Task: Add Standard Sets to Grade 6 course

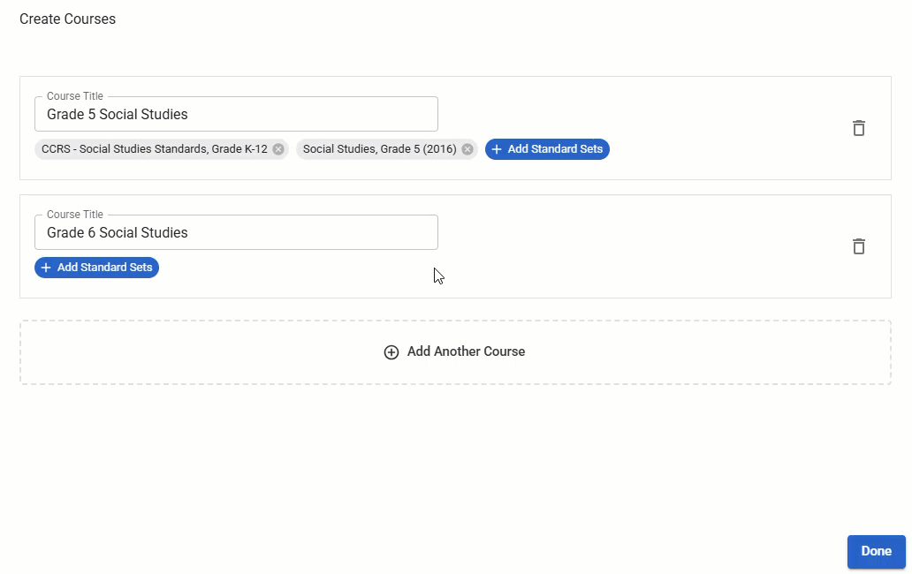Action: click(96, 268)
